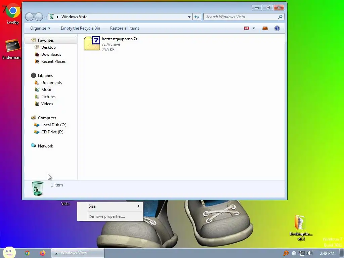Screen dimensions: 344x258
Task: Click the 3:49 PM taskbar clock
Action: pyautogui.click(x=327, y=253)
